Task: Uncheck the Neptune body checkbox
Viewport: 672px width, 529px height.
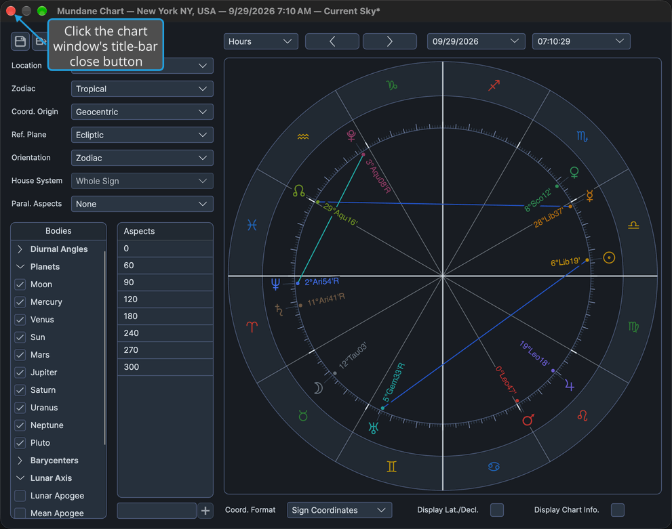Action: pos(20,425)
